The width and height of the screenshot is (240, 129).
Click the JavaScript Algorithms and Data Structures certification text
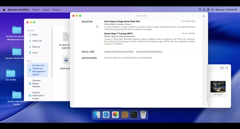tap(128, 58)
